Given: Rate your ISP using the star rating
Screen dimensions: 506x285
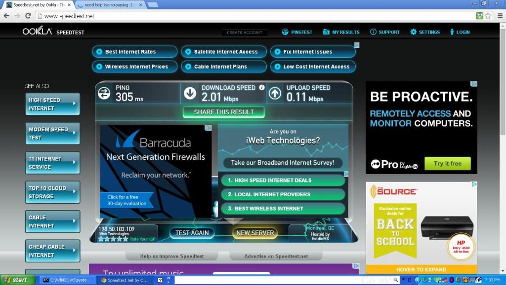Looking at the screenshot, I should [x=113, y=239].
